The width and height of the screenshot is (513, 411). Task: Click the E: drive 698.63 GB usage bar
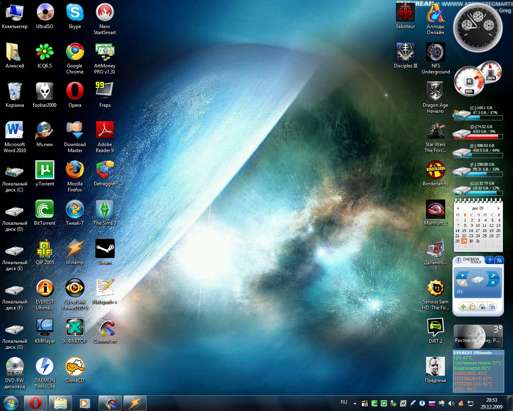(478, 156)
